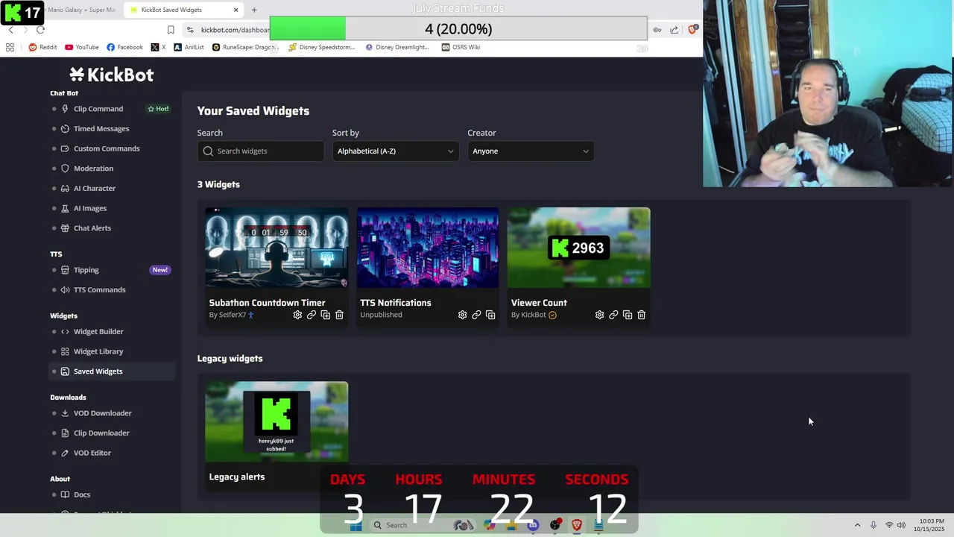Click the Brave shields icon
954x537 pixels.
[x=692, y=30]
